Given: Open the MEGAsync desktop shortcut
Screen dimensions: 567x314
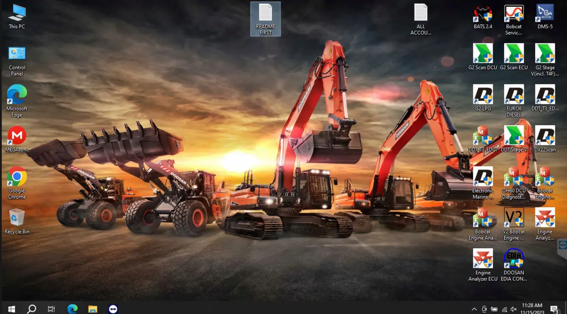Looking at the screenshot, I should pos(17,140).
